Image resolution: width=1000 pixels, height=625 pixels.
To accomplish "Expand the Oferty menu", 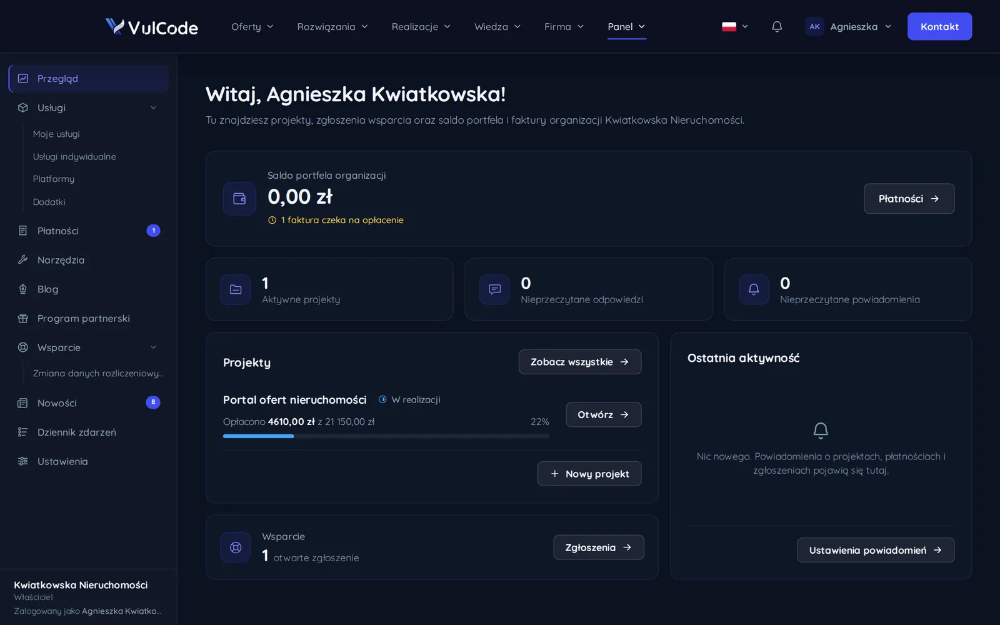I will click(252, 26).
